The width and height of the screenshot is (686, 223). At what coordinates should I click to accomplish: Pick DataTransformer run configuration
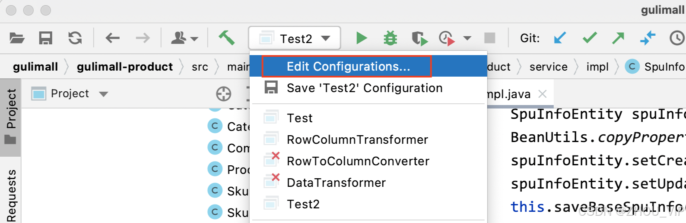coord(336,183)
